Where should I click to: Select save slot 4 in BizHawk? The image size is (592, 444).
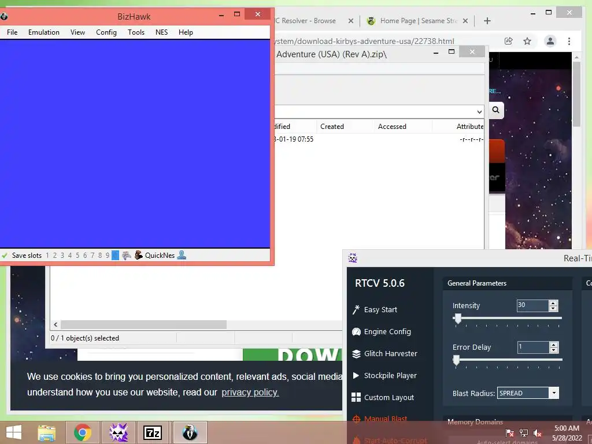[70, 256]
